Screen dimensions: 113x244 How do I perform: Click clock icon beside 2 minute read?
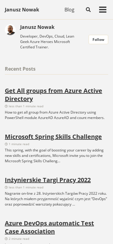pos(6,239)
